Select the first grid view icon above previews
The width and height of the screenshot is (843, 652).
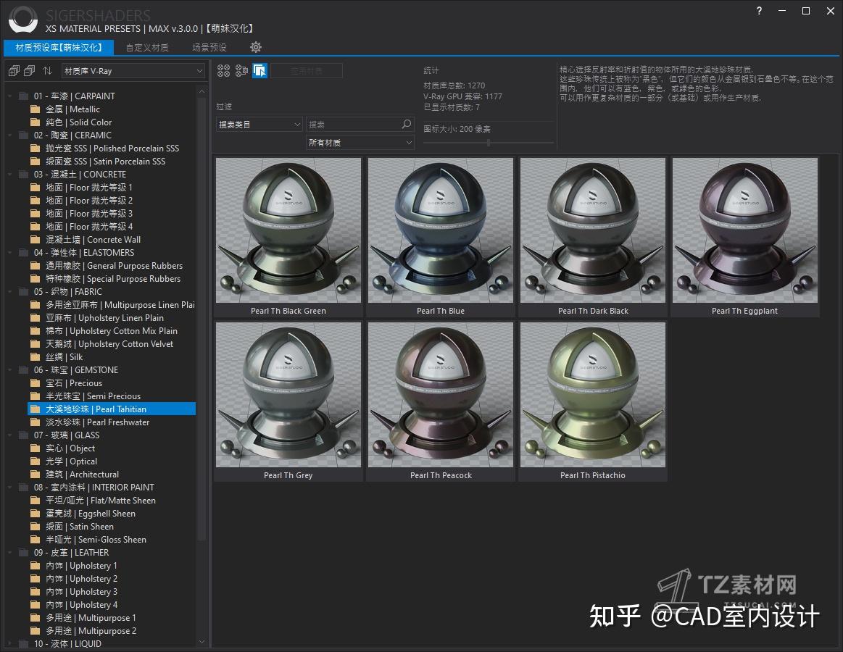[x=223, y=71]
